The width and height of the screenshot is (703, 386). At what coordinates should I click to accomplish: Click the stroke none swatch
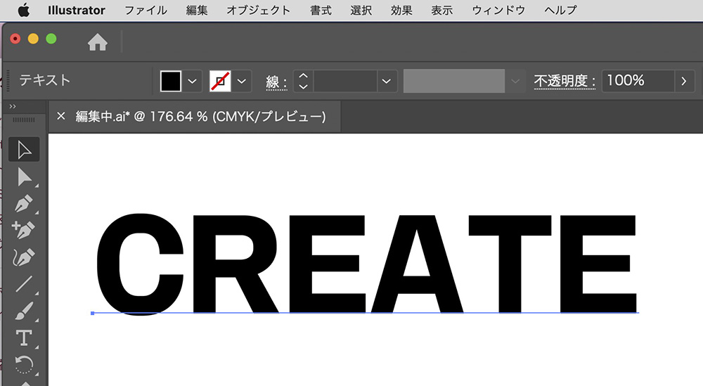220,81
